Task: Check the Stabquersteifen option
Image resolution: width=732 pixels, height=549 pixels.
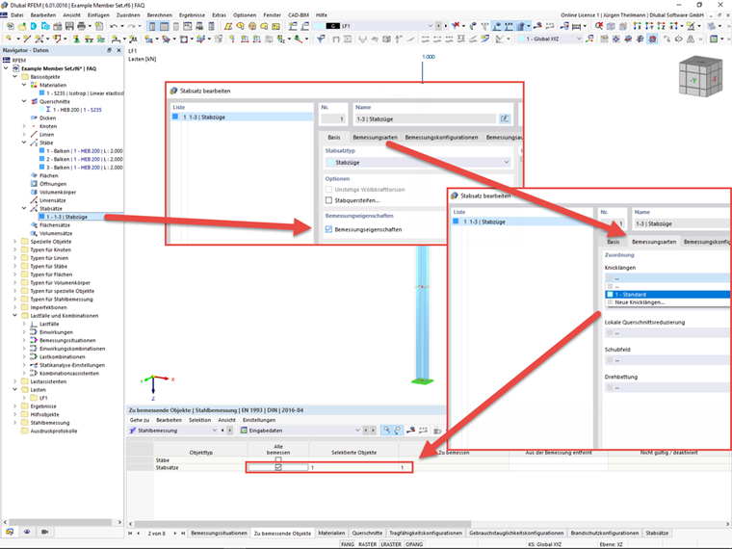Action: (328, 200)
